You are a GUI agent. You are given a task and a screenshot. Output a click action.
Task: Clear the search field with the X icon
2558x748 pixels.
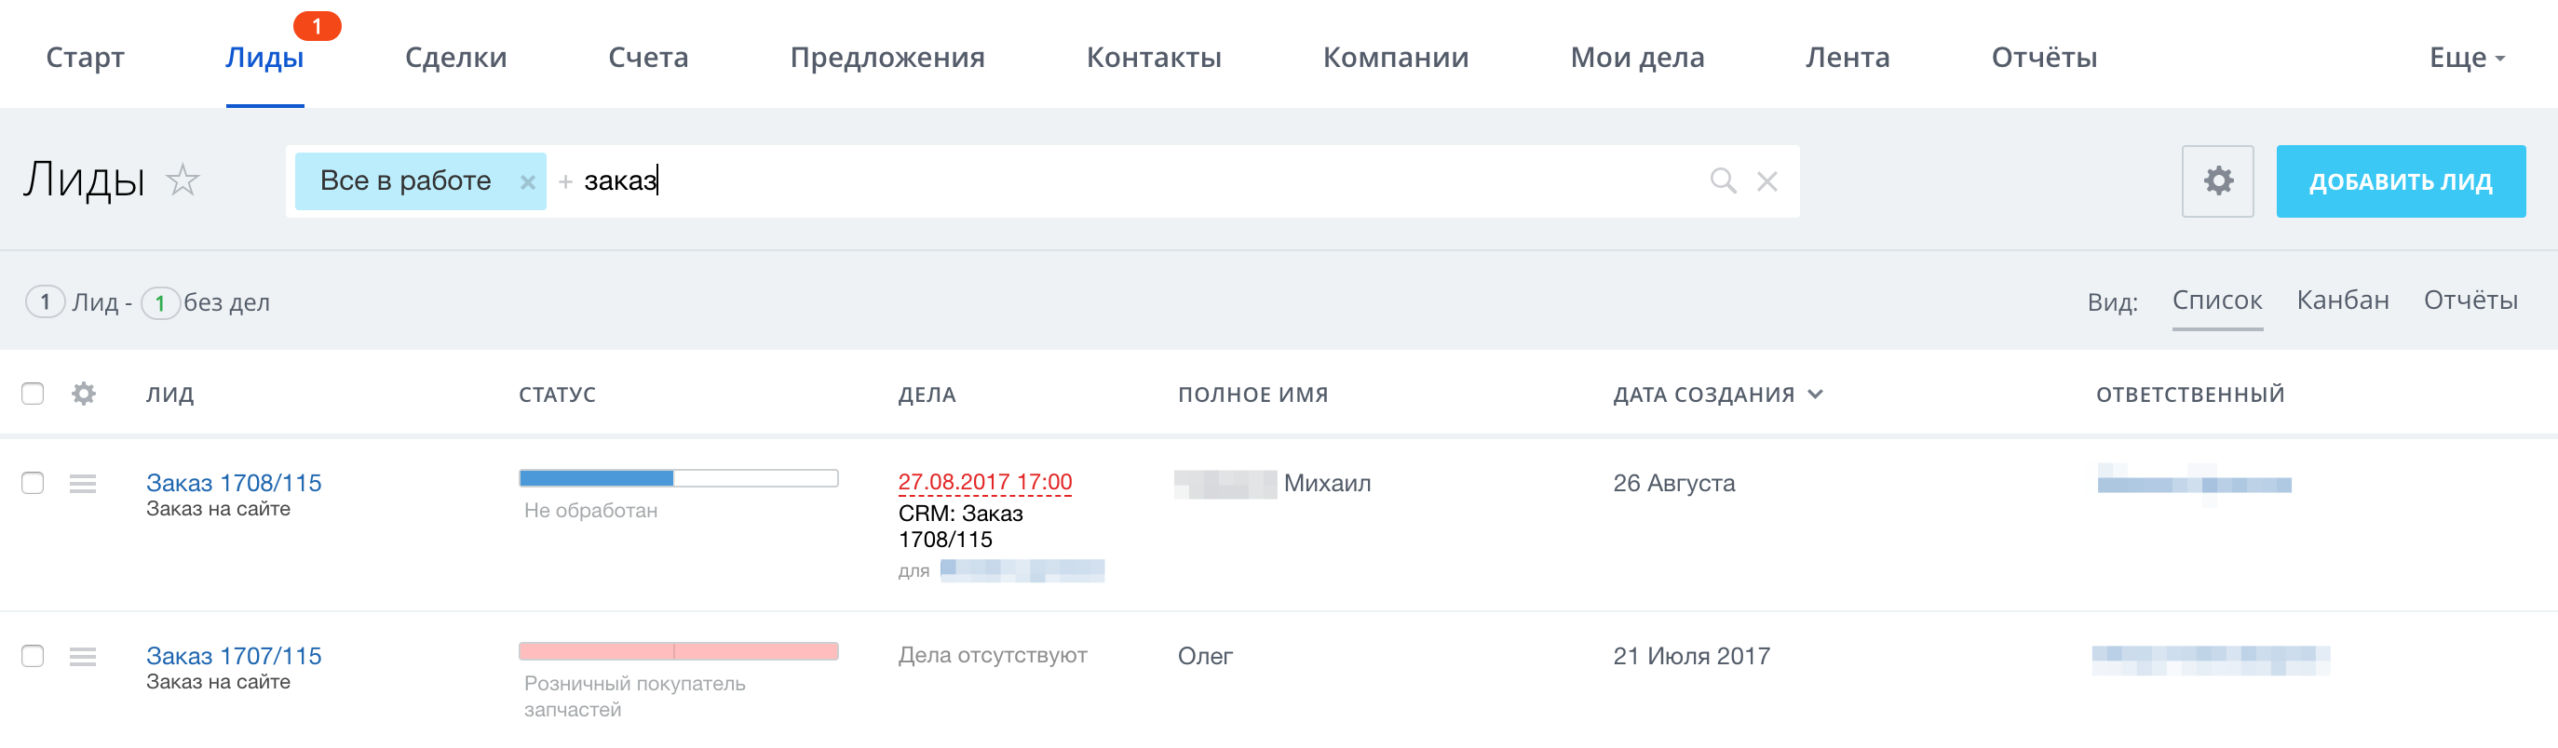tap(1766, 181)
